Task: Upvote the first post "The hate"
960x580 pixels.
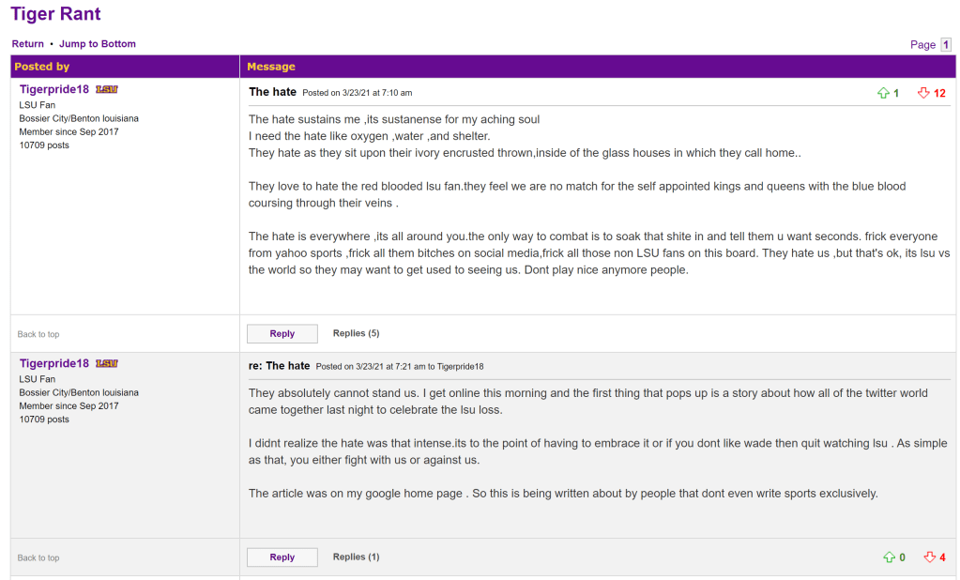Action: click(883, 93)
